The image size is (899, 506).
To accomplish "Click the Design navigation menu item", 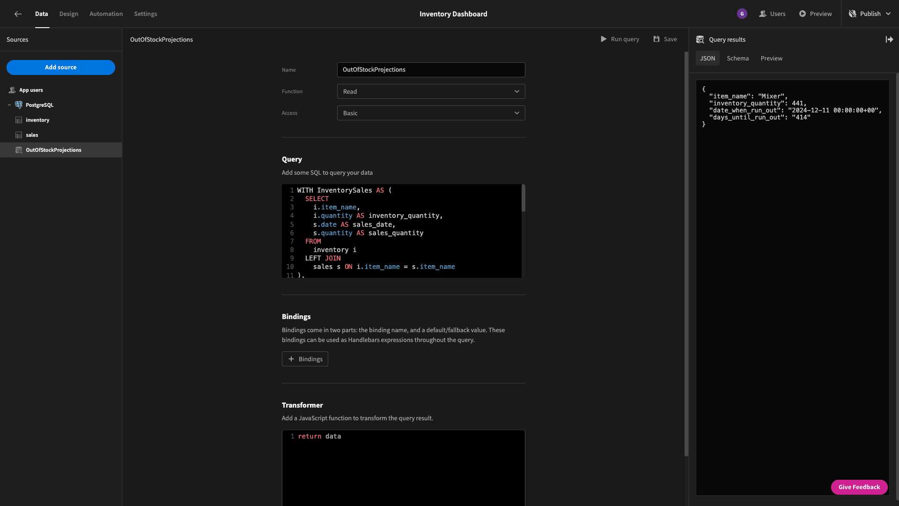I will pyautogui.click(x=68, y=14).
